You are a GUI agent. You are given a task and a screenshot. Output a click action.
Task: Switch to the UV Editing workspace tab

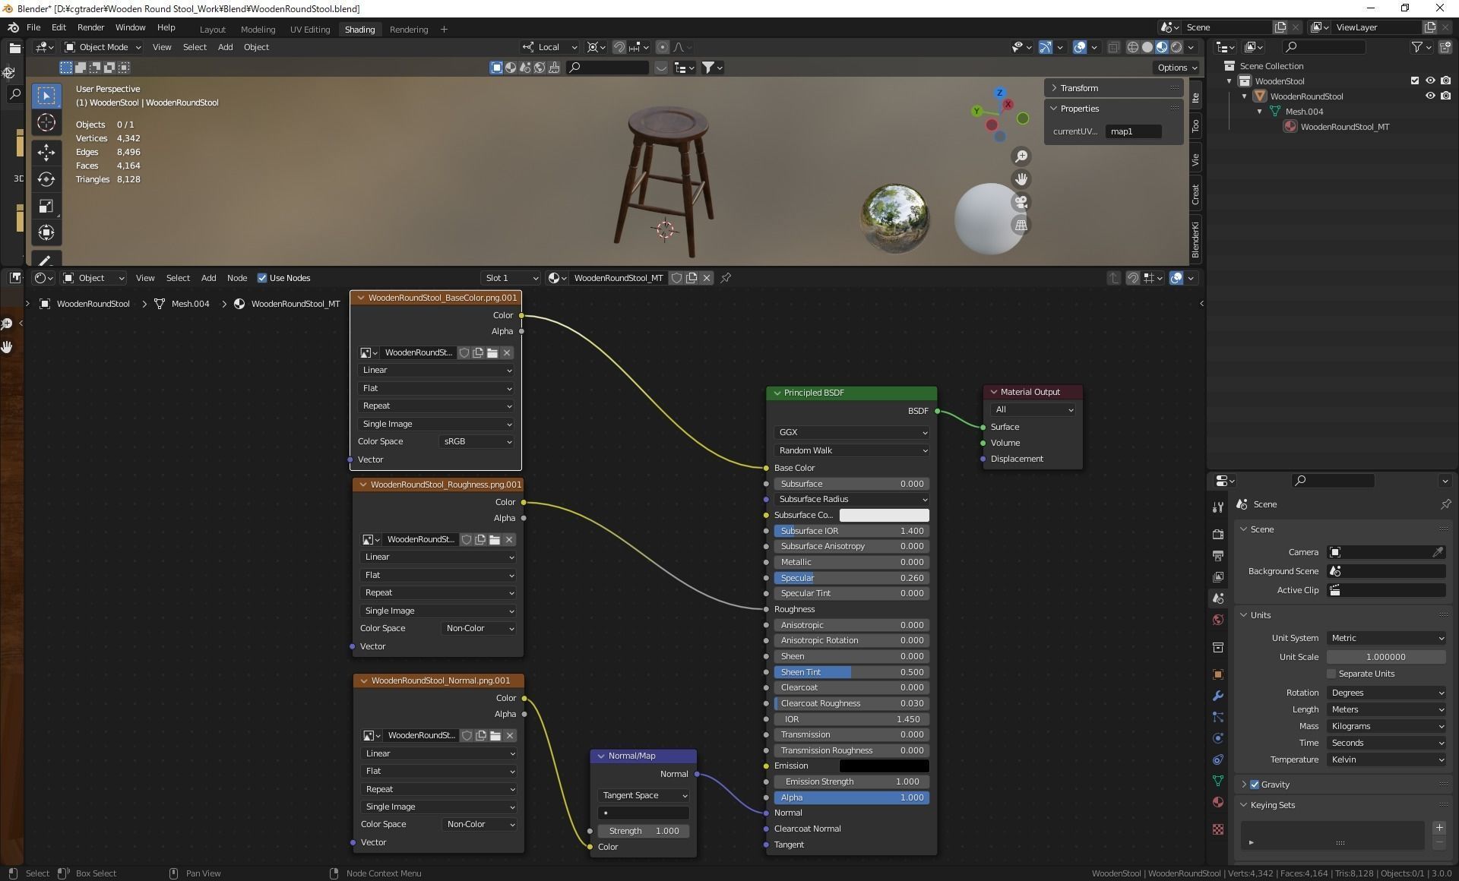310,30
